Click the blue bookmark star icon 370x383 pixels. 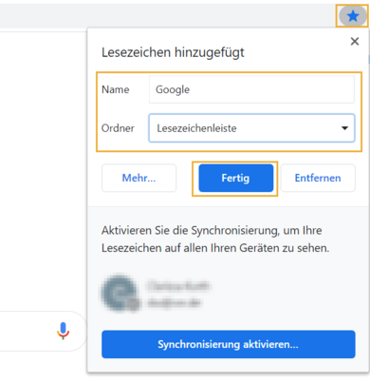[x=352, y=16]
